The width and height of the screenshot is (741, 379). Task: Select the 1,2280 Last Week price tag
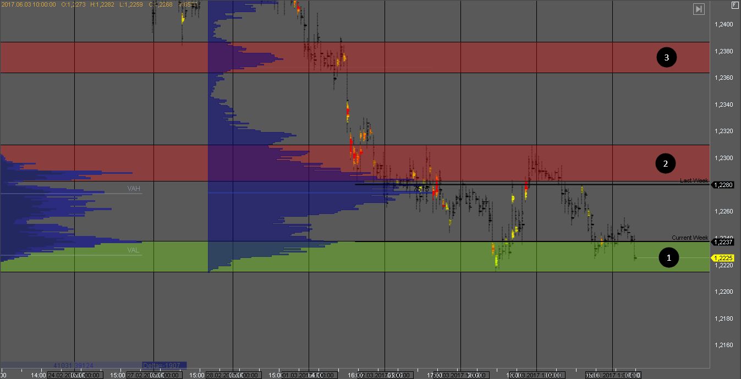(722, 185)
